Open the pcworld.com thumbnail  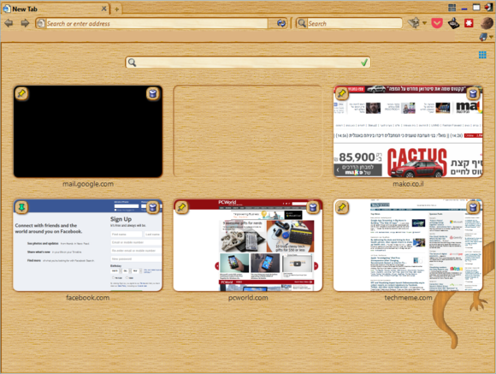[248, 245]
